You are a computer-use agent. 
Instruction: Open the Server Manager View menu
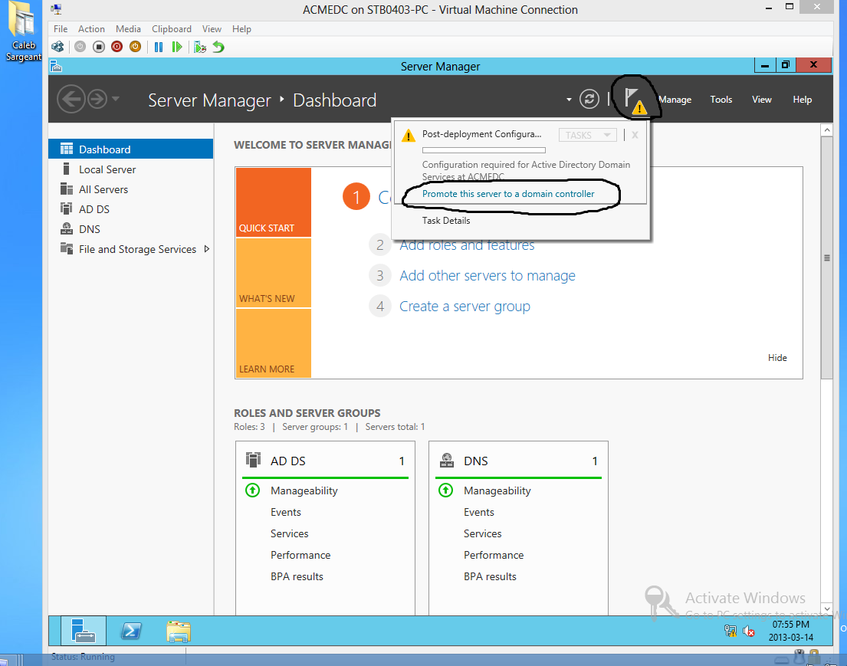[762, 100]
